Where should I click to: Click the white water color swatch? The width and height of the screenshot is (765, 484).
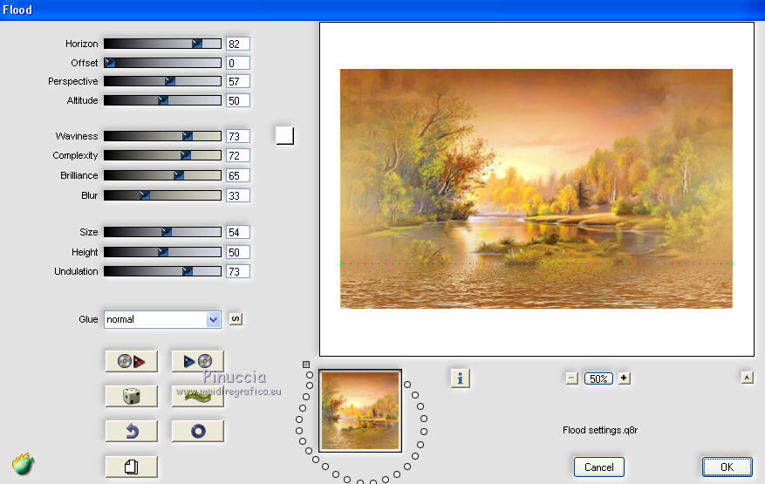[285, 136]
